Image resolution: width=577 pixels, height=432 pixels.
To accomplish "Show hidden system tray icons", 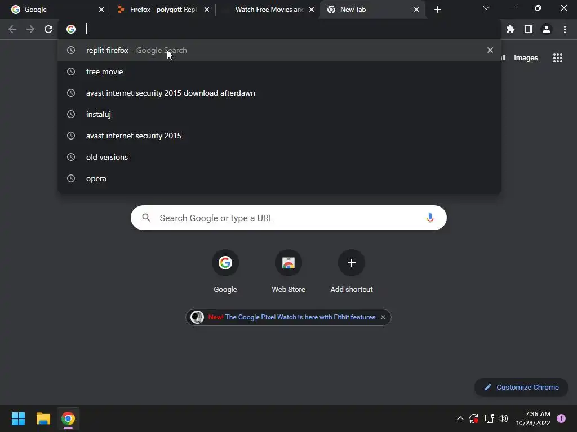I will (x=460, y=418).
